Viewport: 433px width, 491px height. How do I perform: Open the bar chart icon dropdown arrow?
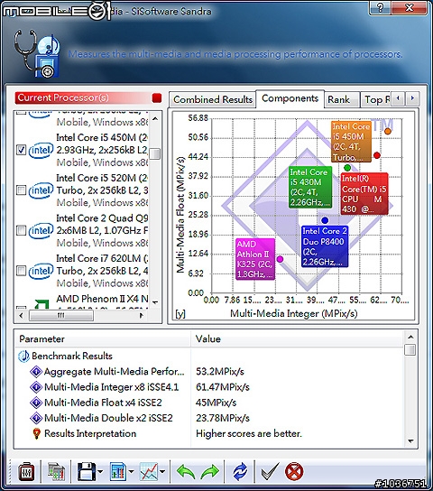(131, 471)
